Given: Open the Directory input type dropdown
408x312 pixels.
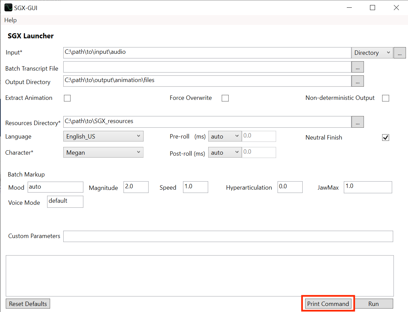Looking at the screenshot, I should (x=372, y=53).
